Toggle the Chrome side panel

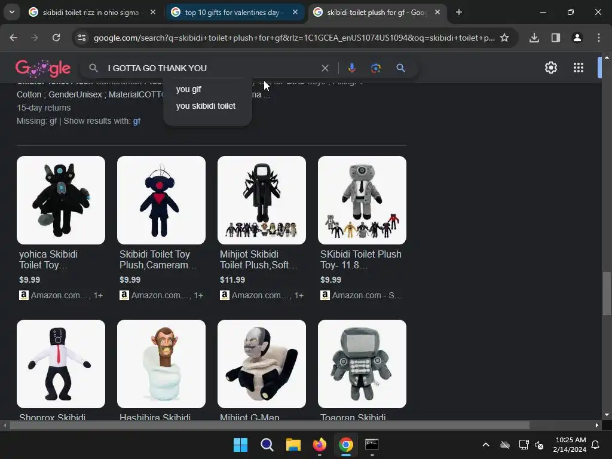pyautogui.click(x=556, y=38)
